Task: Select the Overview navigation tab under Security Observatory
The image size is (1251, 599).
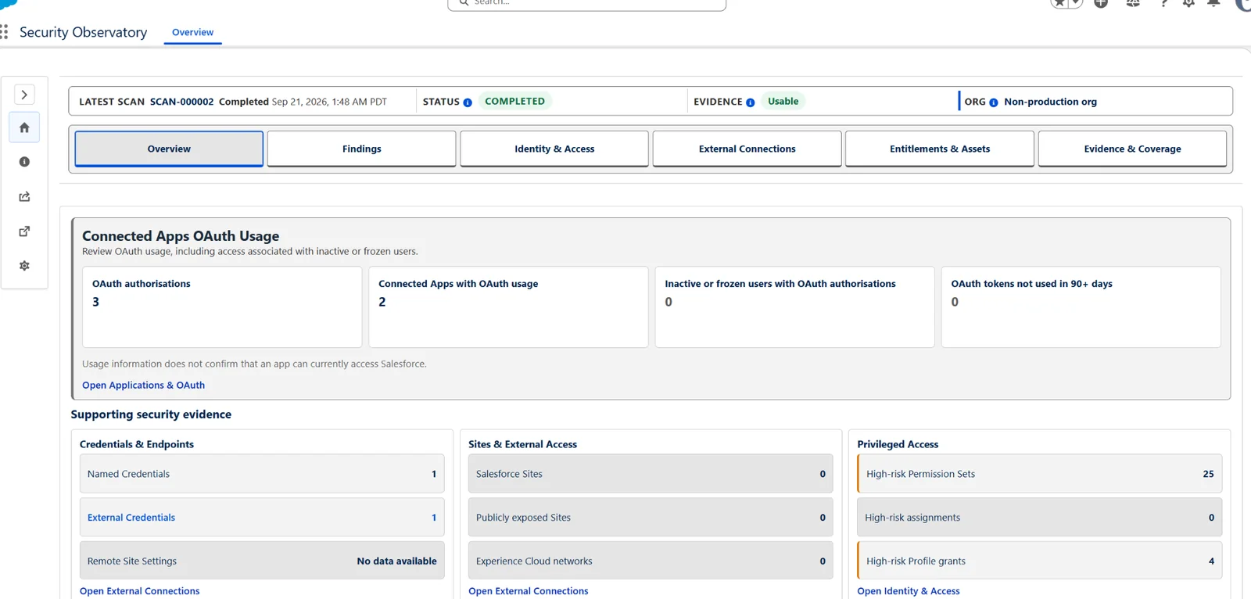Action: coord(192,32)
